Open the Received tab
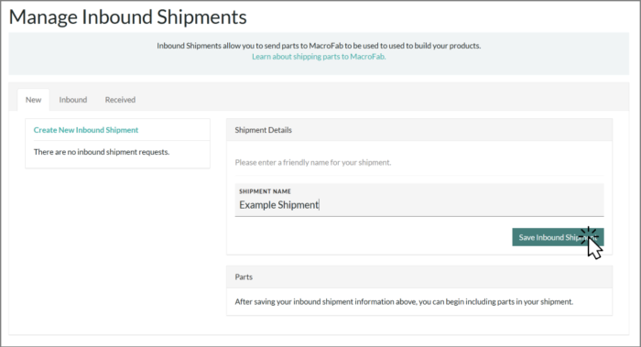This screenshot has width=641, height=347. (x=120, y=100)
